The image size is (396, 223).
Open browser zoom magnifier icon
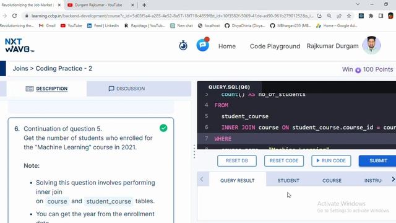tap(329, 15)
